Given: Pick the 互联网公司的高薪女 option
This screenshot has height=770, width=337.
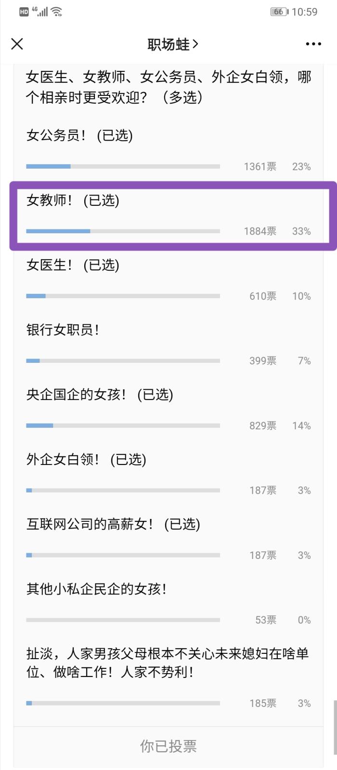Looking at the screenshot, I should pyautogui.click(x=113, y=524).
